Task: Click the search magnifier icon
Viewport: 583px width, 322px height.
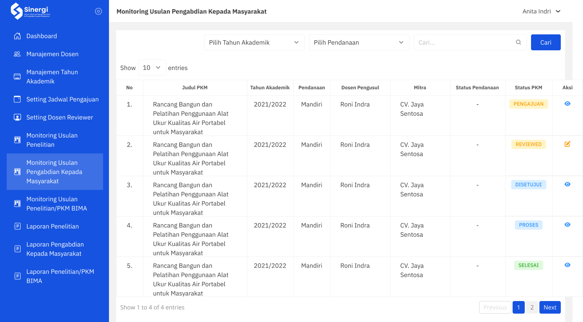Action: point(518,42)
